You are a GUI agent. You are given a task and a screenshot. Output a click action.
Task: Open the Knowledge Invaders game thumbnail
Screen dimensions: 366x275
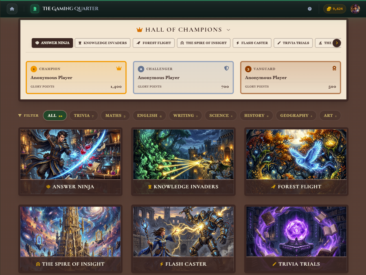point(183,154)
